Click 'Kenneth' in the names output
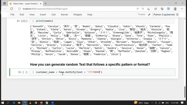 click(38, 26)
